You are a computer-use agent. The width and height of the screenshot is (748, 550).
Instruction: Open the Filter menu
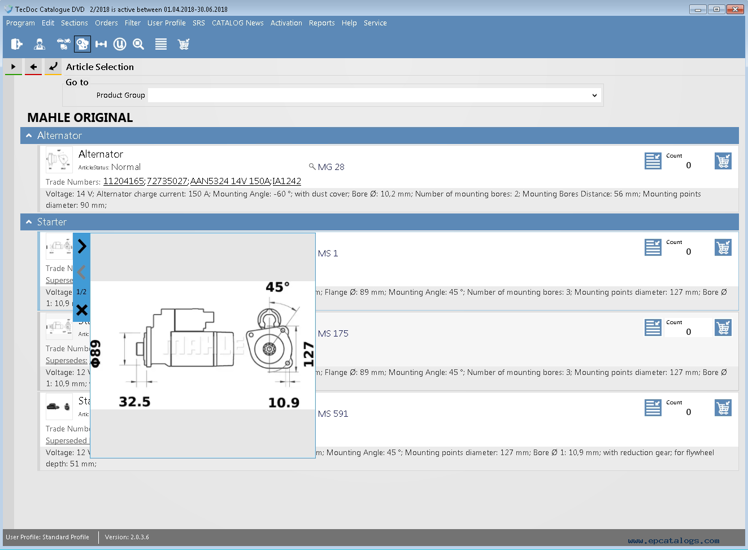[x=132, y=23]
